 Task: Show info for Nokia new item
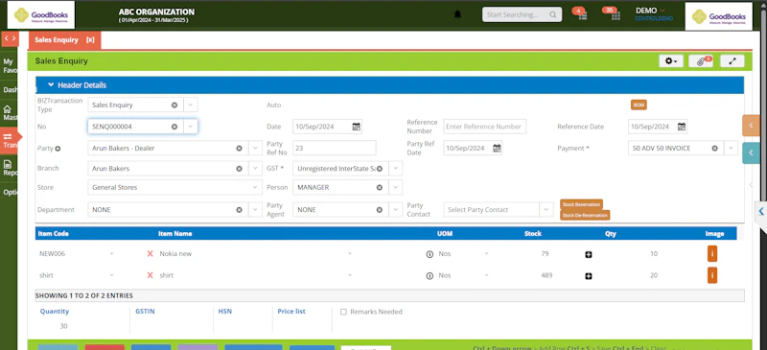(430, 254)
